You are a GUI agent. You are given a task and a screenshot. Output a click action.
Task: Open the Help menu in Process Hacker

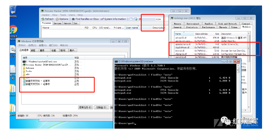(80, 15)
